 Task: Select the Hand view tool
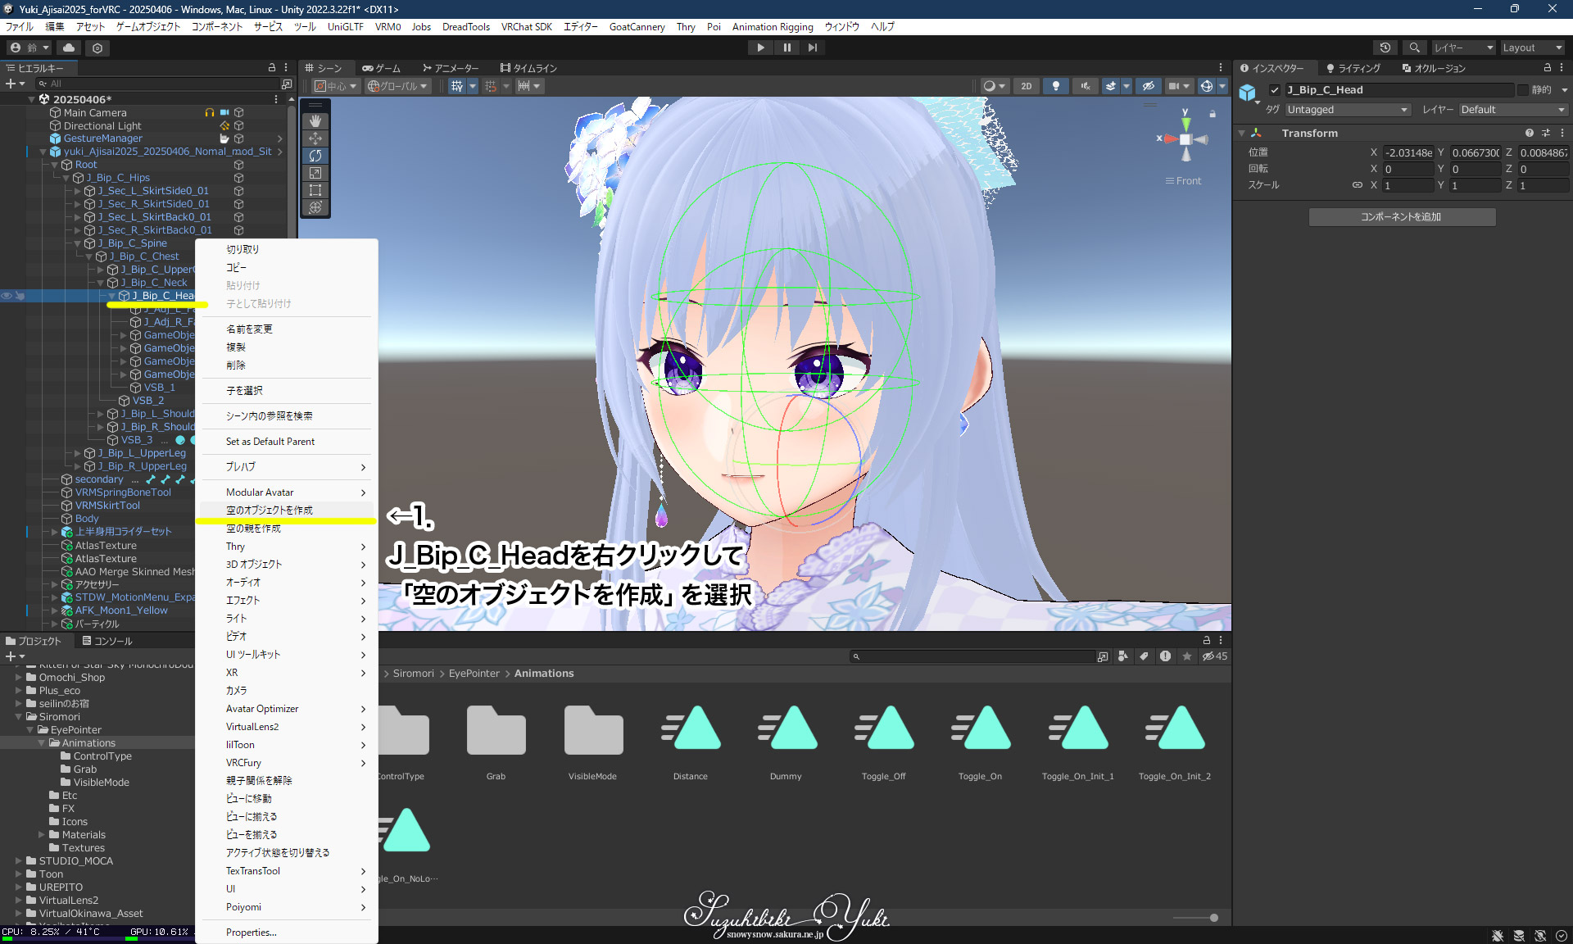point(315,120)
